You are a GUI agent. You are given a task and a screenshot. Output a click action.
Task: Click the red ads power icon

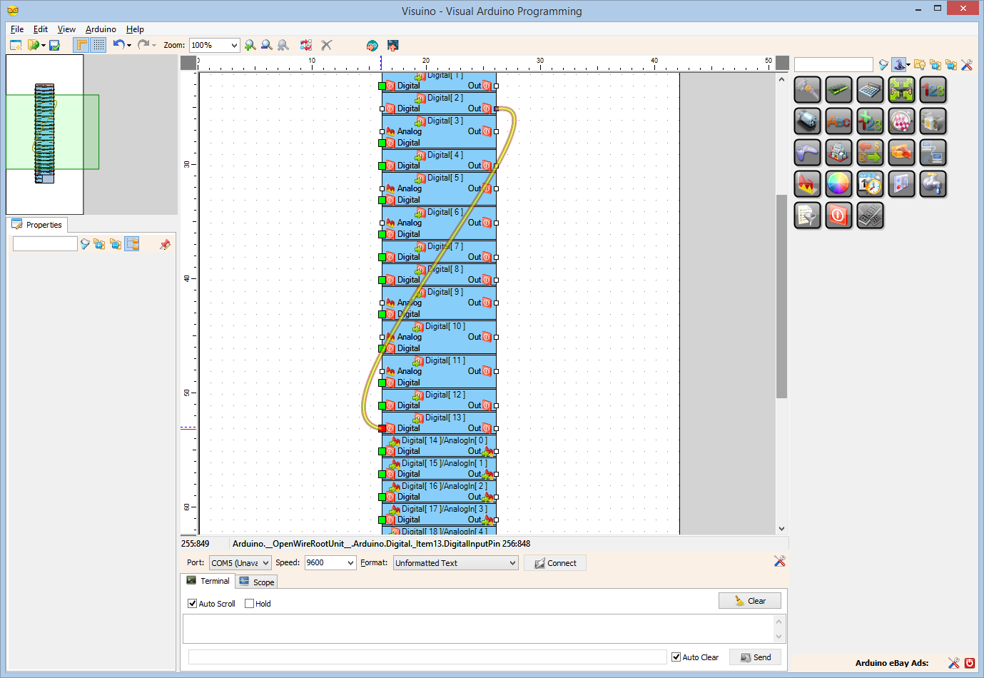point(970,663)
